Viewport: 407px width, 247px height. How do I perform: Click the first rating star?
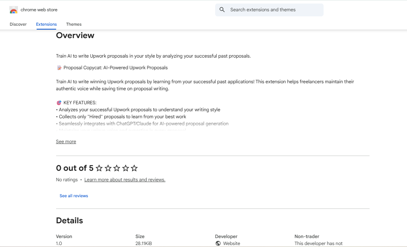pyautogui.click(x=99, y=168)
